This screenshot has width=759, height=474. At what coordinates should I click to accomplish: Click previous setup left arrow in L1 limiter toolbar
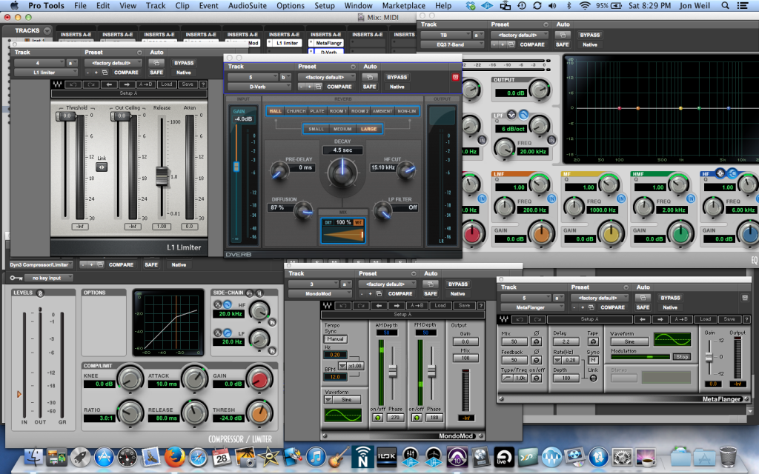tap(110, 84)
